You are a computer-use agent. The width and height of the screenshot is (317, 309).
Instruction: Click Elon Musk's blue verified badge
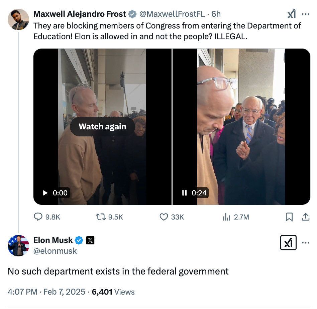click(x=79, y=240)
